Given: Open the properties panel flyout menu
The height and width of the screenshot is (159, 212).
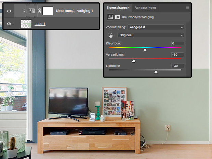Looking at the screenshot, I should [187, 8].
